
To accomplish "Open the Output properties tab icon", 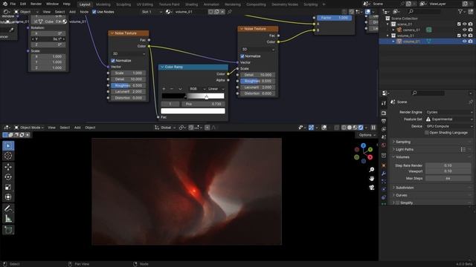I will tap(384, 122).
